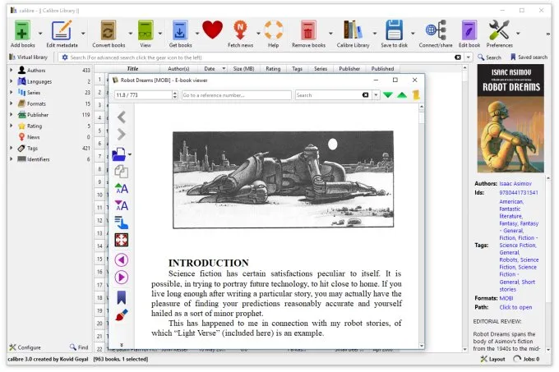Expand the Formats category
Screen dimensions: 559x372
(x=11, y=103)
